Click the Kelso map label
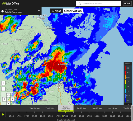Screen dimensions: 133x121 coord(21,29)
